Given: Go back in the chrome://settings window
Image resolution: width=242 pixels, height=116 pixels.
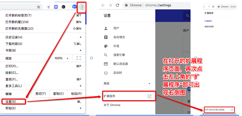Looking at the screenshot, I should [103, 5].
